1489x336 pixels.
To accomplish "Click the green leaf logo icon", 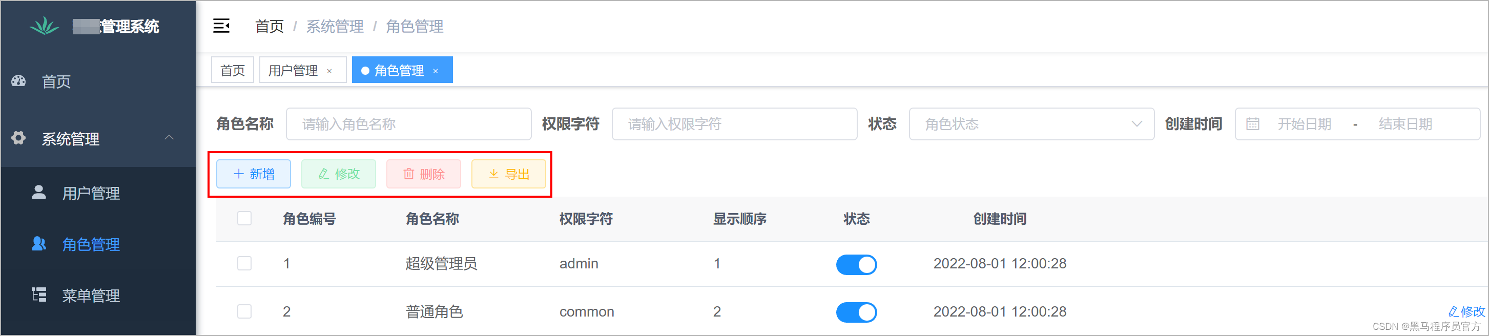I will tap(45, 26).
